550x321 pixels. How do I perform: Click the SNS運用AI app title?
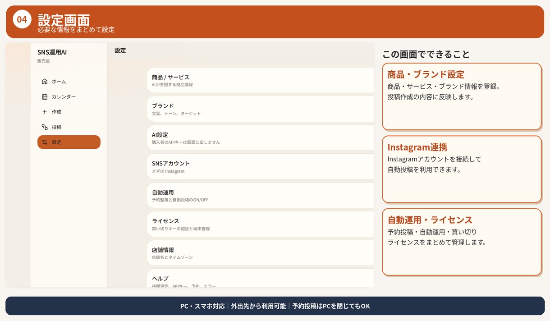click(52, 52)
